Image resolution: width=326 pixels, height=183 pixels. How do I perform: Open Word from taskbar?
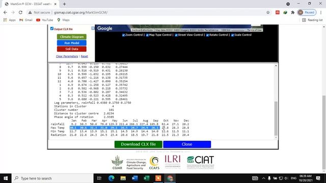pyautogui.click(x=134, y=178)
